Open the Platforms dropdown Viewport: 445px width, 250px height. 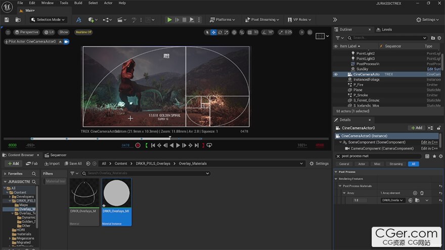coord(222,20)
